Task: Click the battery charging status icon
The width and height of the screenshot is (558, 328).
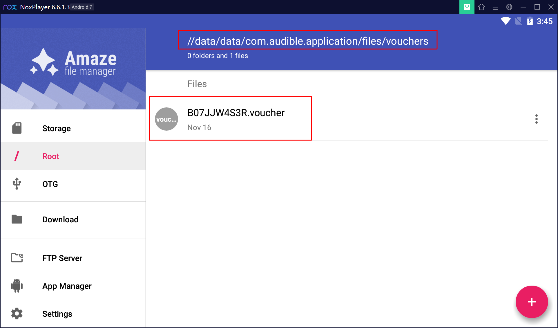Action: pos(530,21)
